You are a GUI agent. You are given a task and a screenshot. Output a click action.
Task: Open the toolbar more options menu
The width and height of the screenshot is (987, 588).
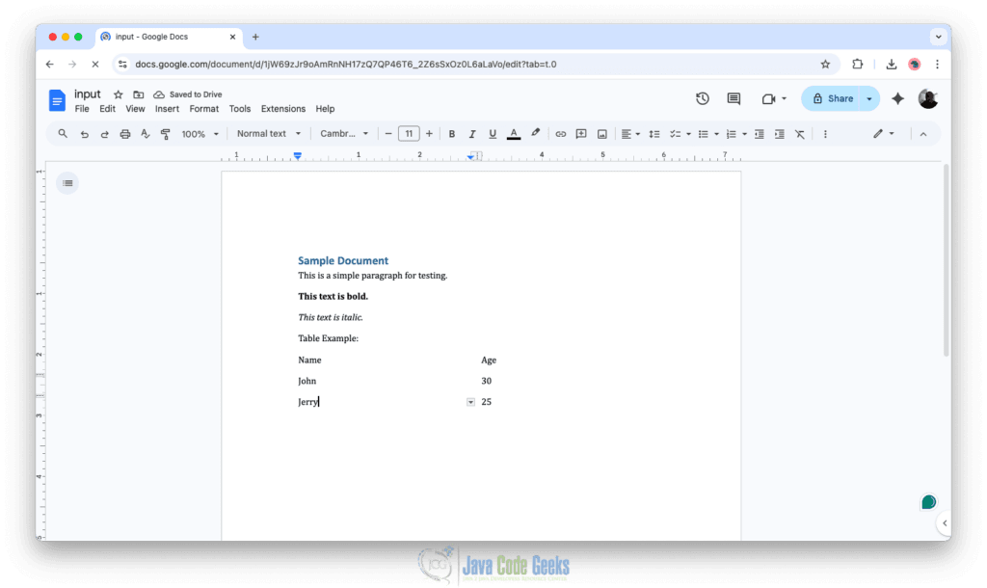pos(825,134)
